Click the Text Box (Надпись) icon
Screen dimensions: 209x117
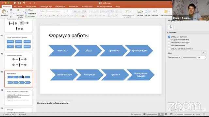[155, 12]
